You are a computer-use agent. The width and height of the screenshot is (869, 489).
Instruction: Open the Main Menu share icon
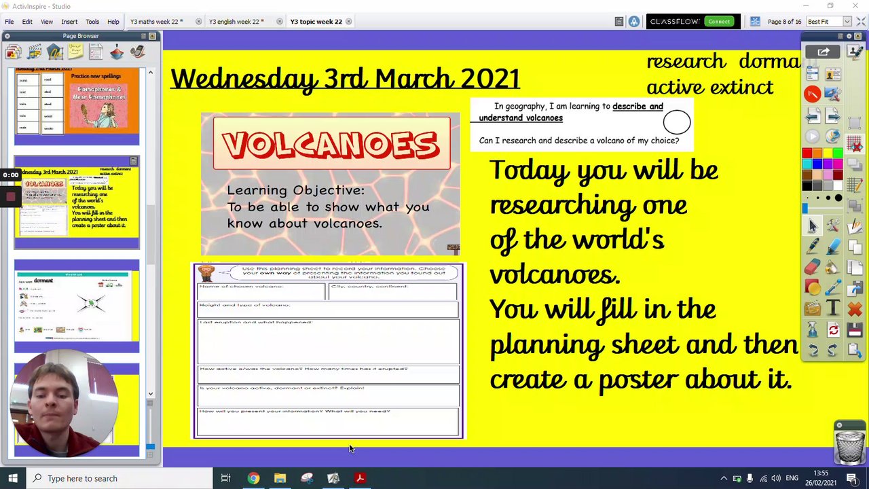823,52
